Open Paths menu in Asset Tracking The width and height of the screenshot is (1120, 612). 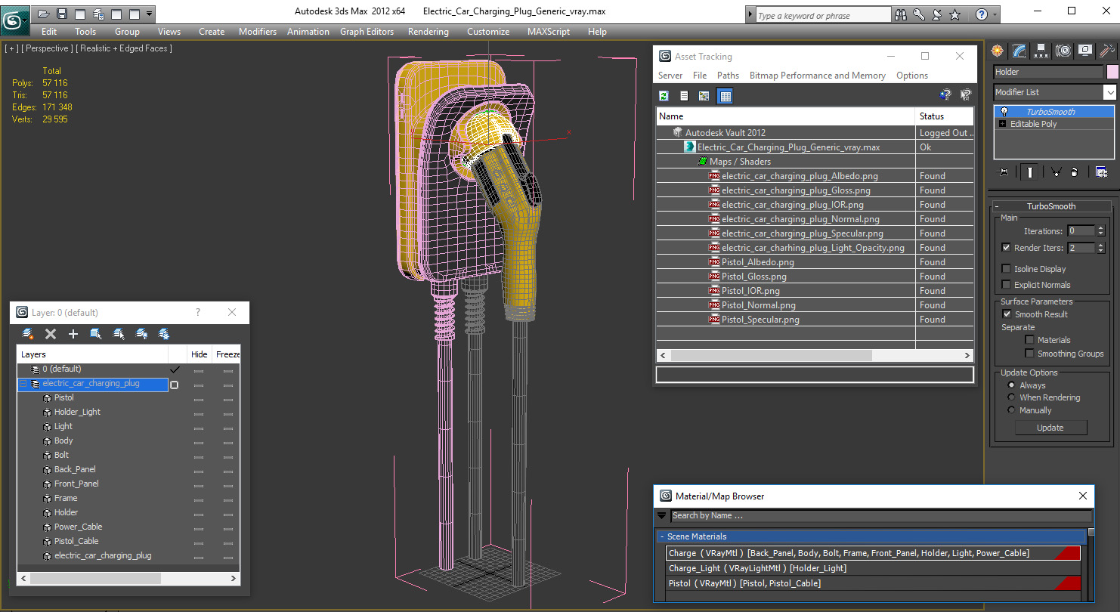[x=728, y=76]
